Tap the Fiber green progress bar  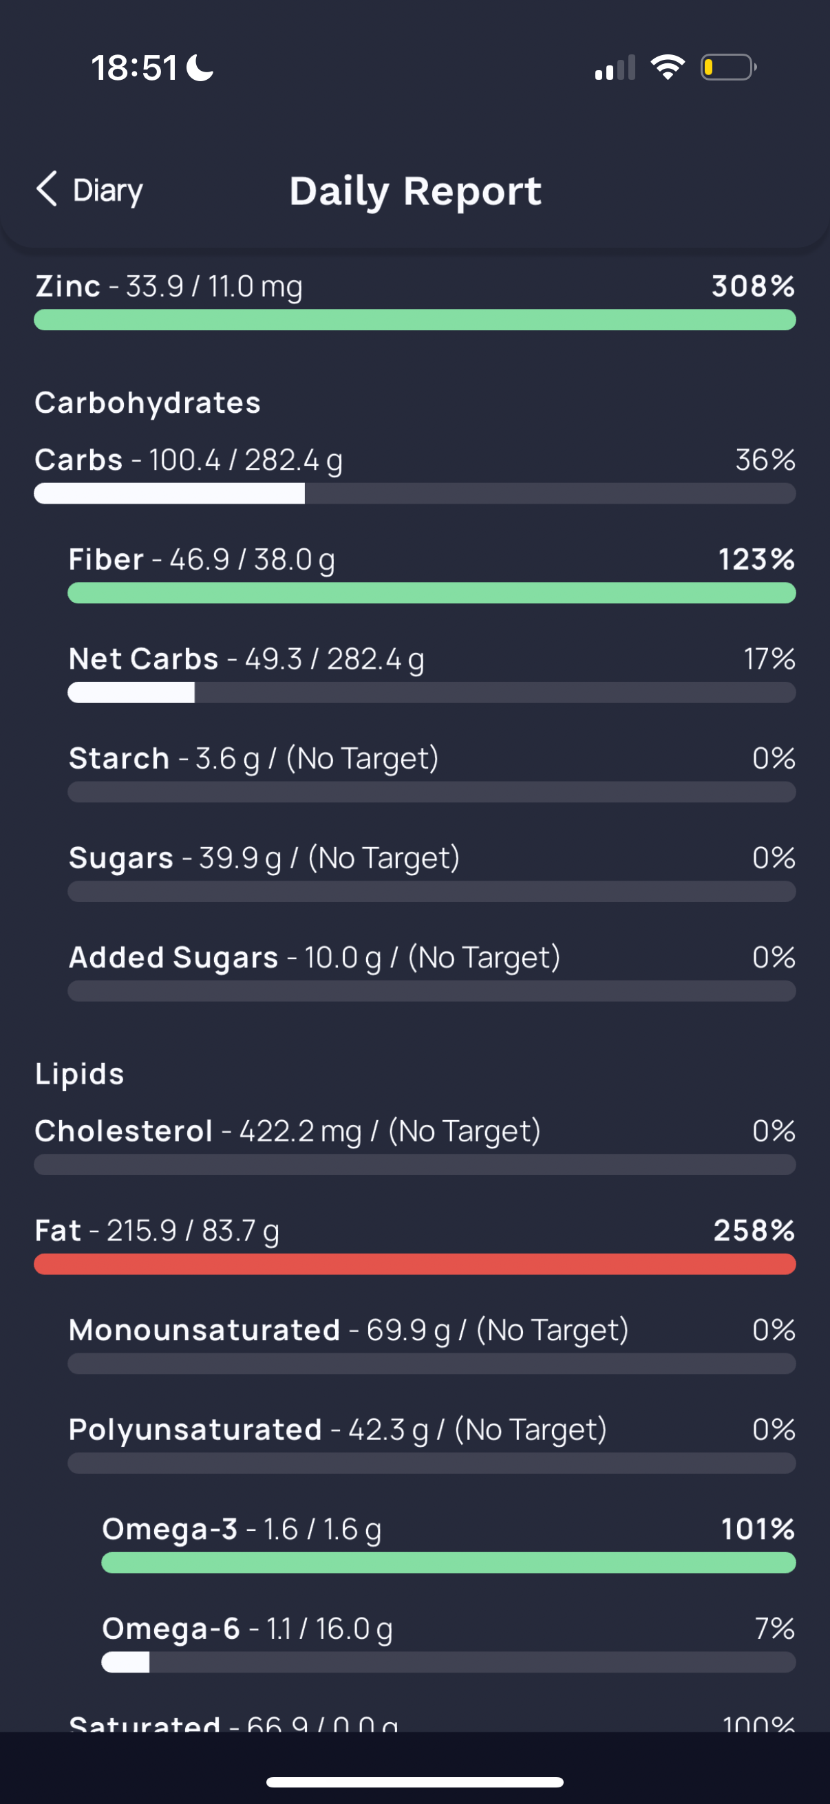point(432,593)
